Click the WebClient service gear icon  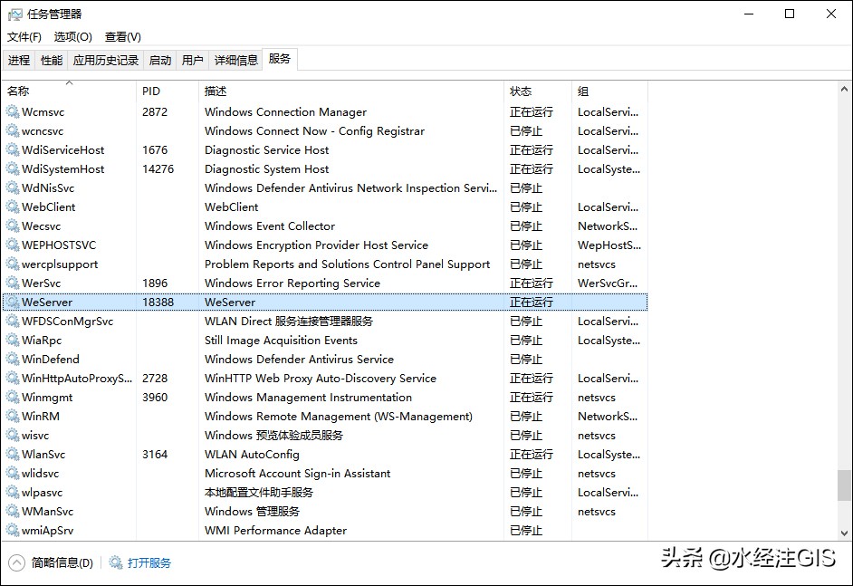pos(13,207)
